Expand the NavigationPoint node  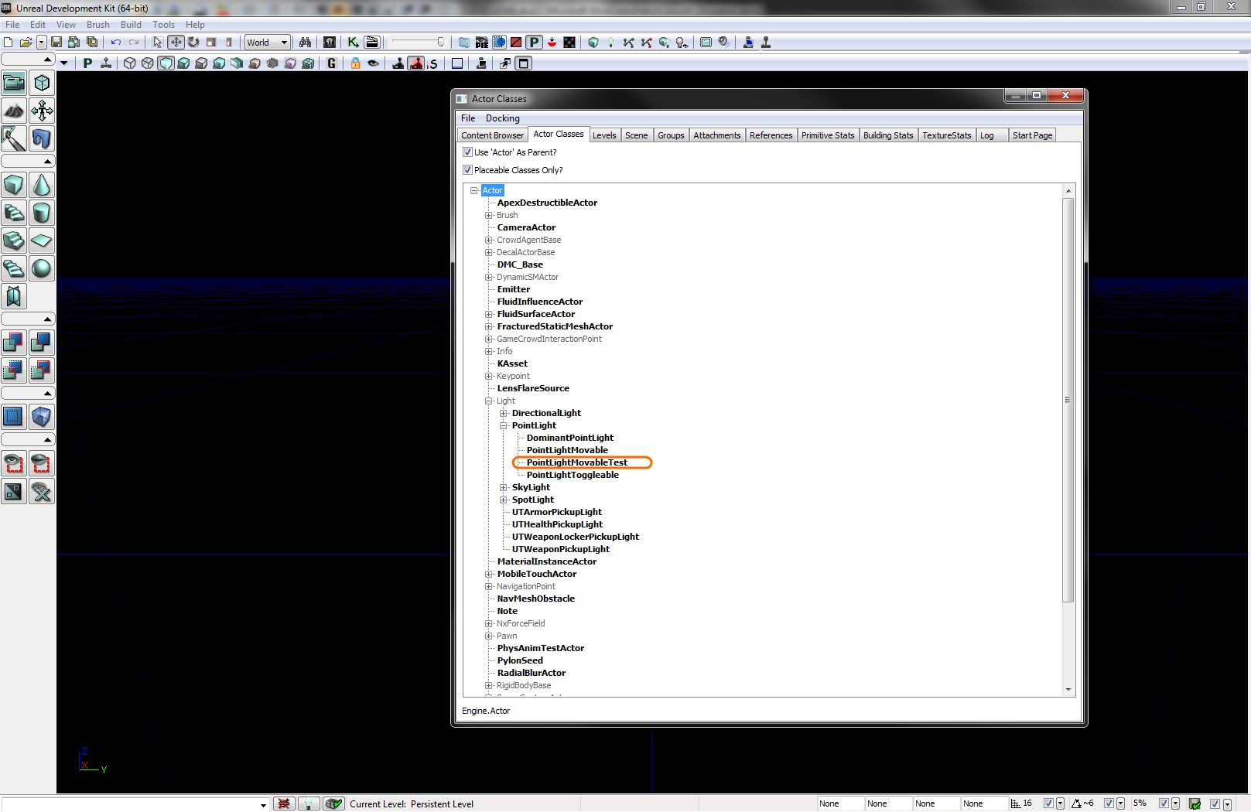[489, 586]
